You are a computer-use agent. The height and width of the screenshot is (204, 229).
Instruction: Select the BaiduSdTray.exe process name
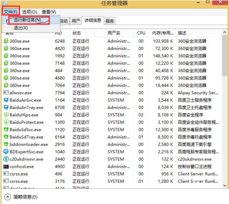[27, 137]
